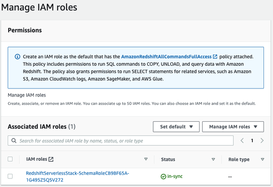This screenshot has width=273, height=187.
Task: Click the Associated IAM roles (1) heading
Action: [x=41, y=126]
